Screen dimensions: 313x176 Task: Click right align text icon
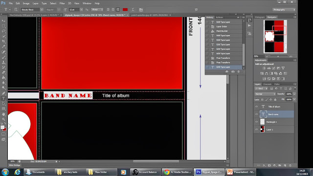(118, 10)
